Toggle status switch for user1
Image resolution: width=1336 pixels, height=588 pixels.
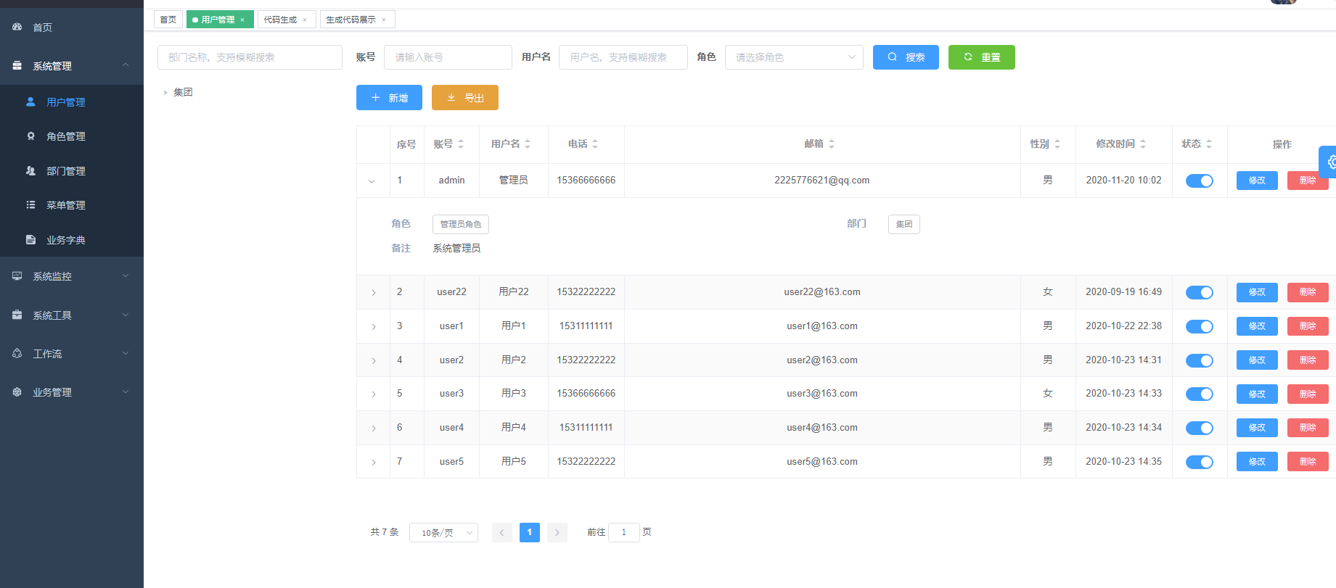(x=1200, y=326)
